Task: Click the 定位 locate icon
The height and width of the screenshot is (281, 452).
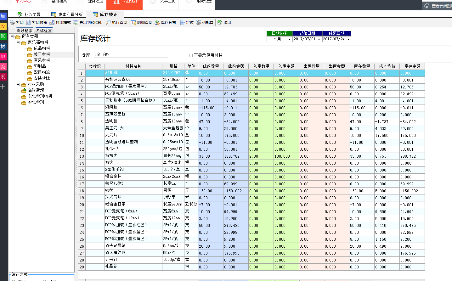Action: click(x=187, y=22)
